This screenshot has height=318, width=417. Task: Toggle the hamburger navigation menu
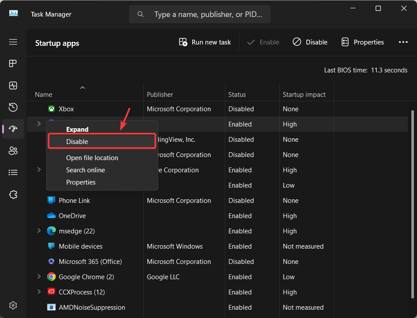pyautogui.click(x=13, y=42)
